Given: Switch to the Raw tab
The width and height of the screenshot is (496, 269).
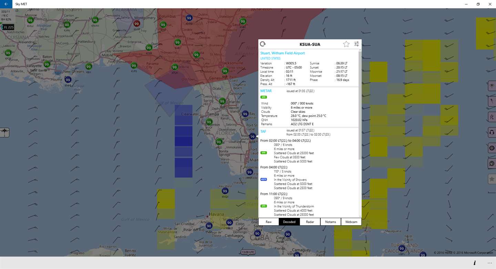Looking at the screenshot, I should coord(269,222).
